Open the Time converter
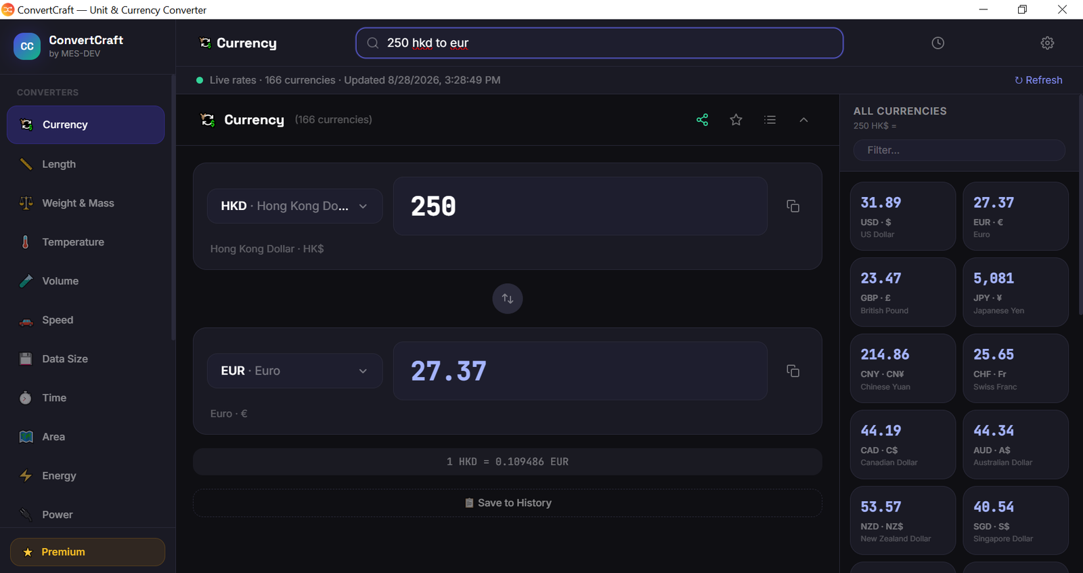Screen dimensions: 1083x573 tap(86, 398)
